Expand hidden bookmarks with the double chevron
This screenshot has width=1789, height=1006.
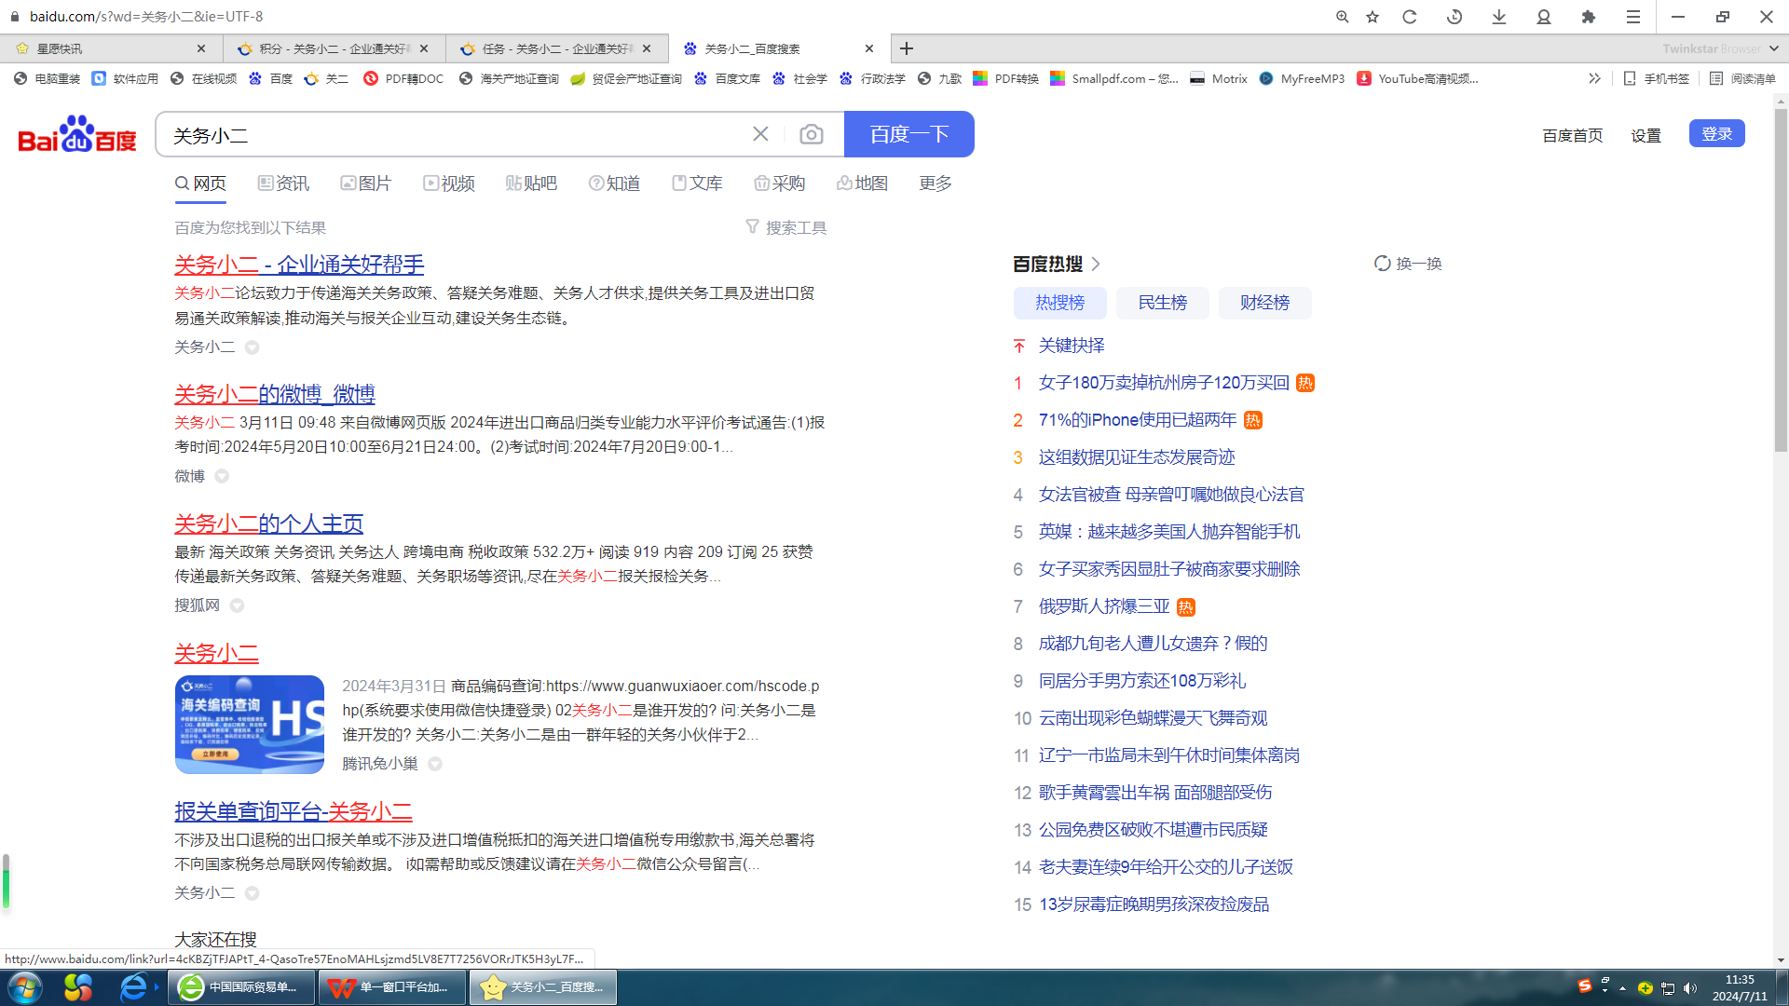click(1594, 78)
